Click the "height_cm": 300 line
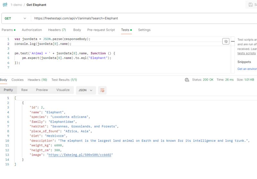Viewport: 257px width, 179px height. 45,150
